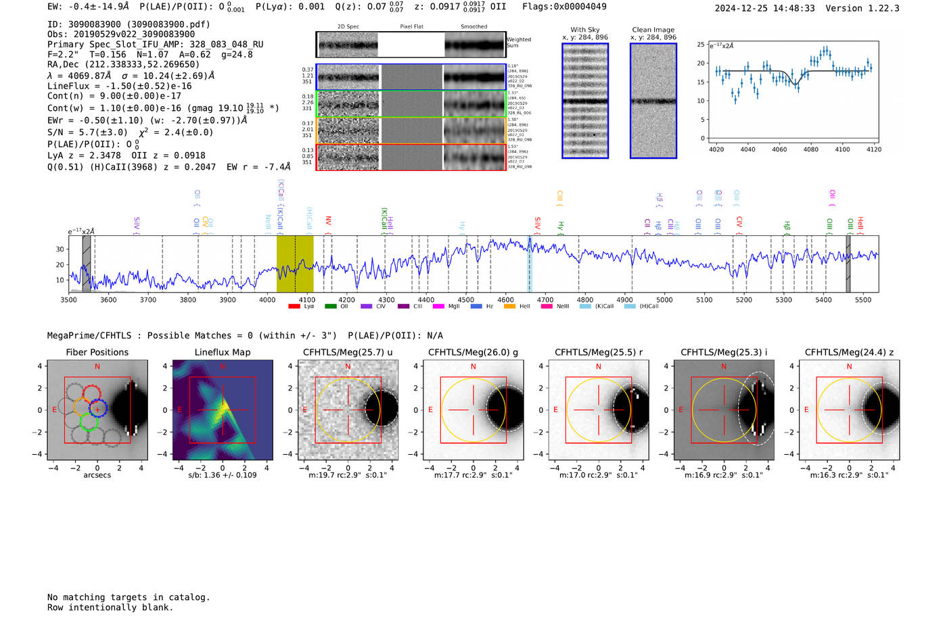Click the Row intentionally blank text
Viewport: 947px width, 644px height.
pos(110,608)
